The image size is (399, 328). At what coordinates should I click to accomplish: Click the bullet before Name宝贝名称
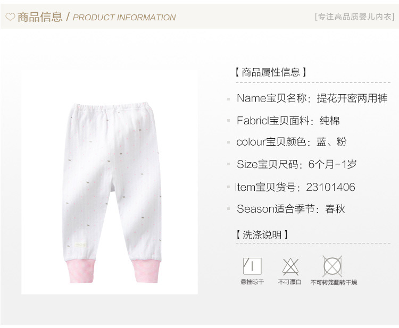click(x=229, y=99)
